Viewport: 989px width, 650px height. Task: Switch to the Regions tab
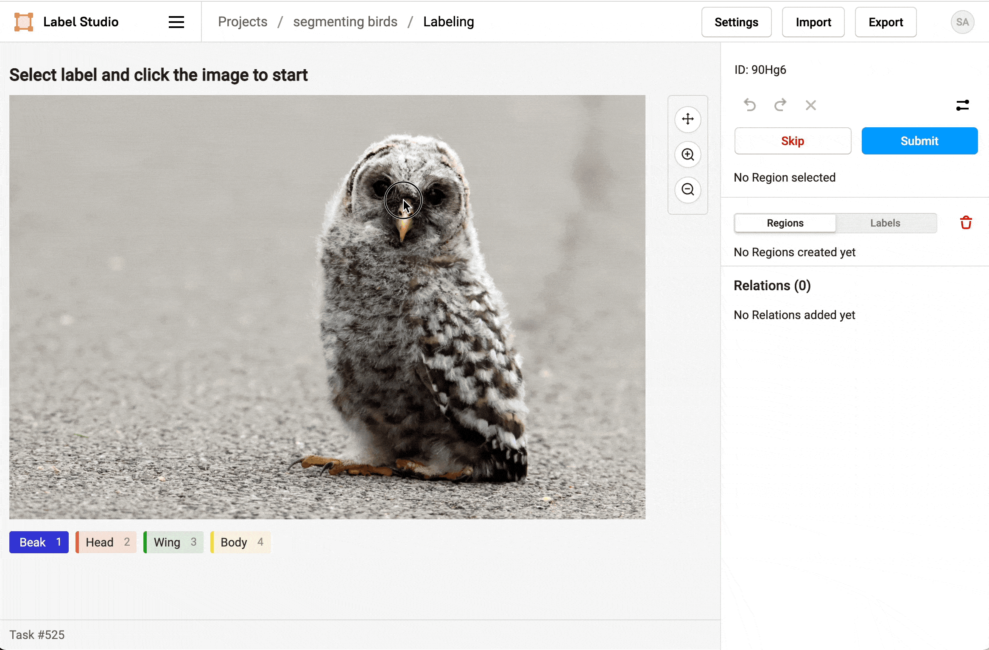(x=785, y=223)
